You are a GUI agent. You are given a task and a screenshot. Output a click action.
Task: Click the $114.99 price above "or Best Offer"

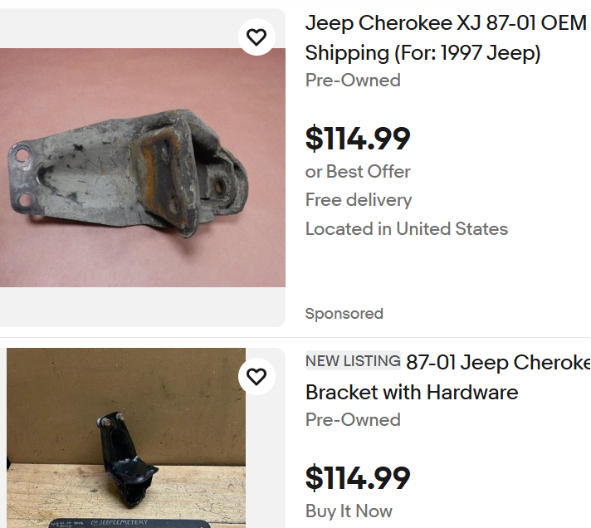point(358,139)
